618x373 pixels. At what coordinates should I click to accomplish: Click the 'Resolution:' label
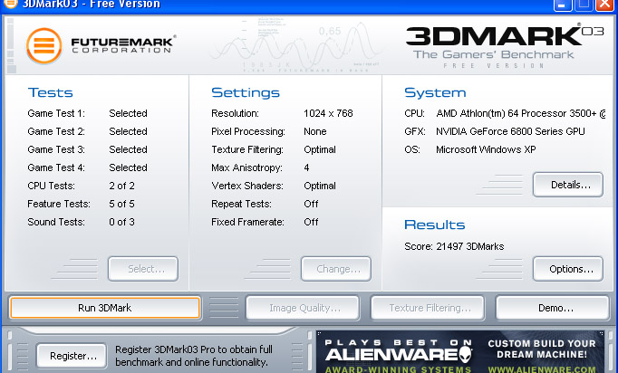[x=236, y=113]
